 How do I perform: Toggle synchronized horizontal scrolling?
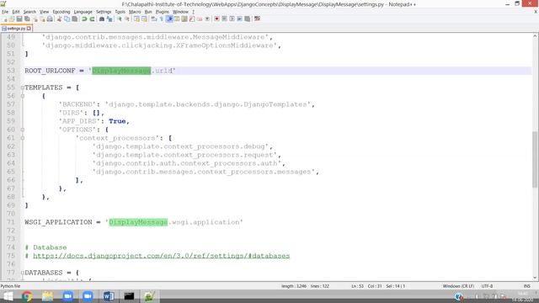pyautogui.click(x=144, y=19)
